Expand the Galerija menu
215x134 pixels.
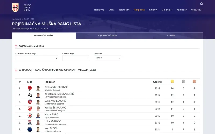(167, 10)
